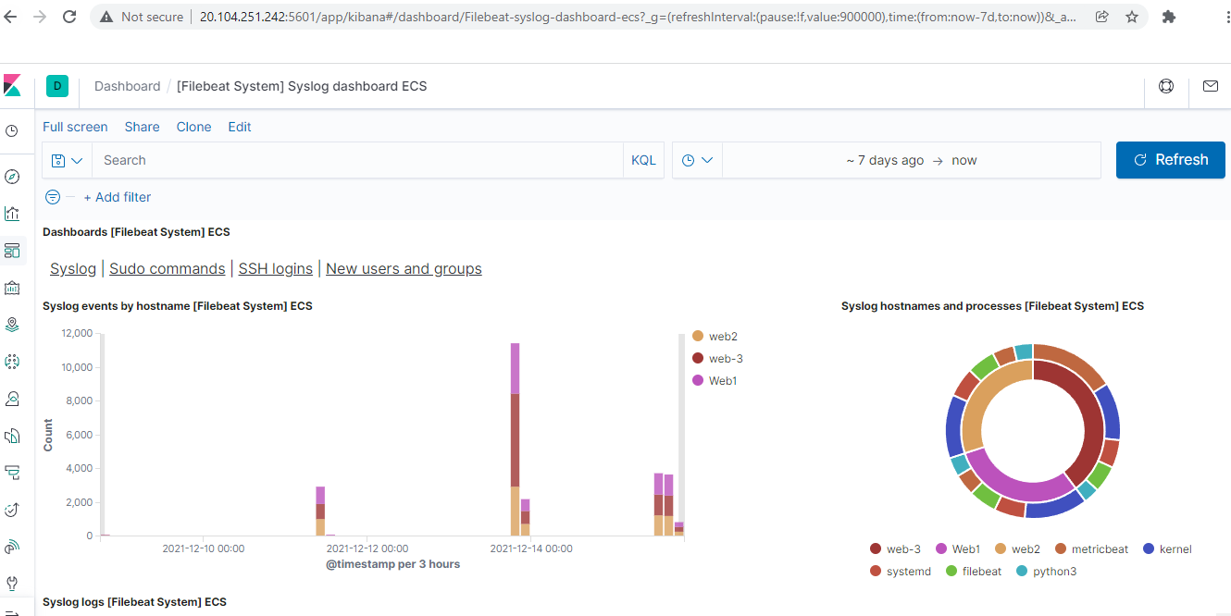Select the Dashboard icon in the sidebar

13,250
